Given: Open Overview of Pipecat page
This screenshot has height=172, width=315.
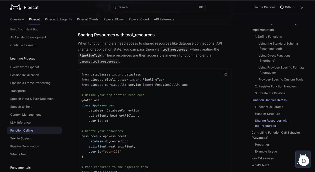Looking at the screenshot, I should [25, 67].
